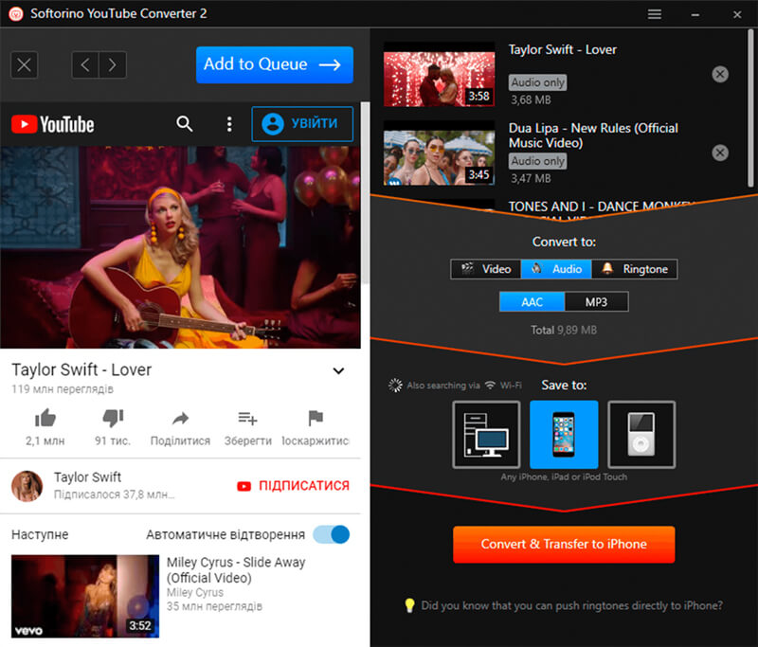Click the Wi-Fi signal icon
The image size is (758, 647).
(490, 386)
